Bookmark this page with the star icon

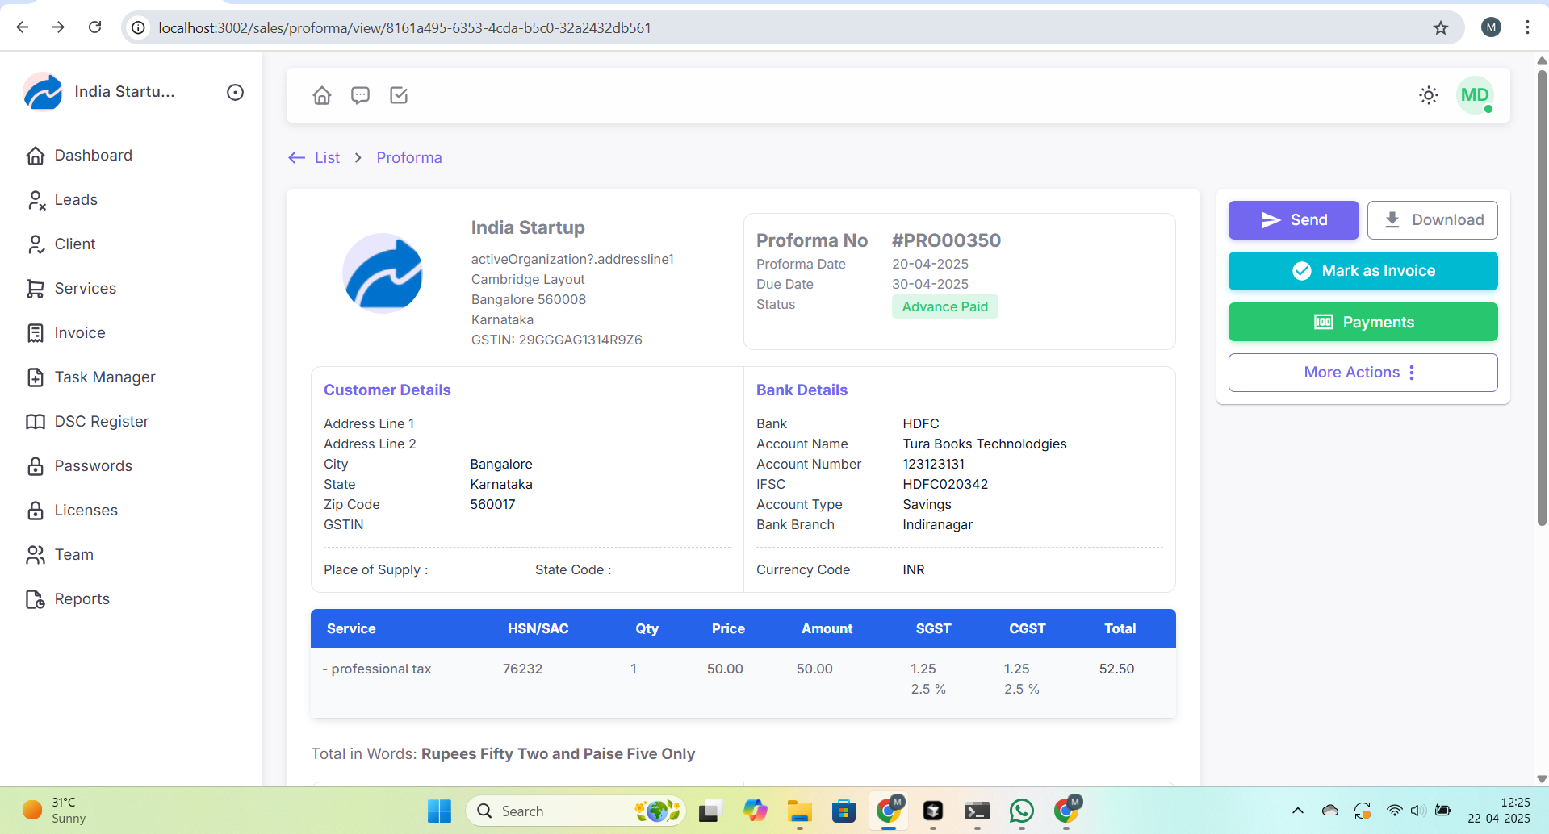click(x=1440, y=28)
